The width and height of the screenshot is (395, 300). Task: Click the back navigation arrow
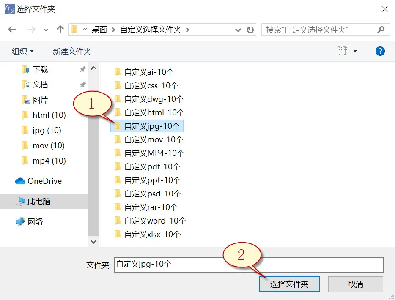12,29
